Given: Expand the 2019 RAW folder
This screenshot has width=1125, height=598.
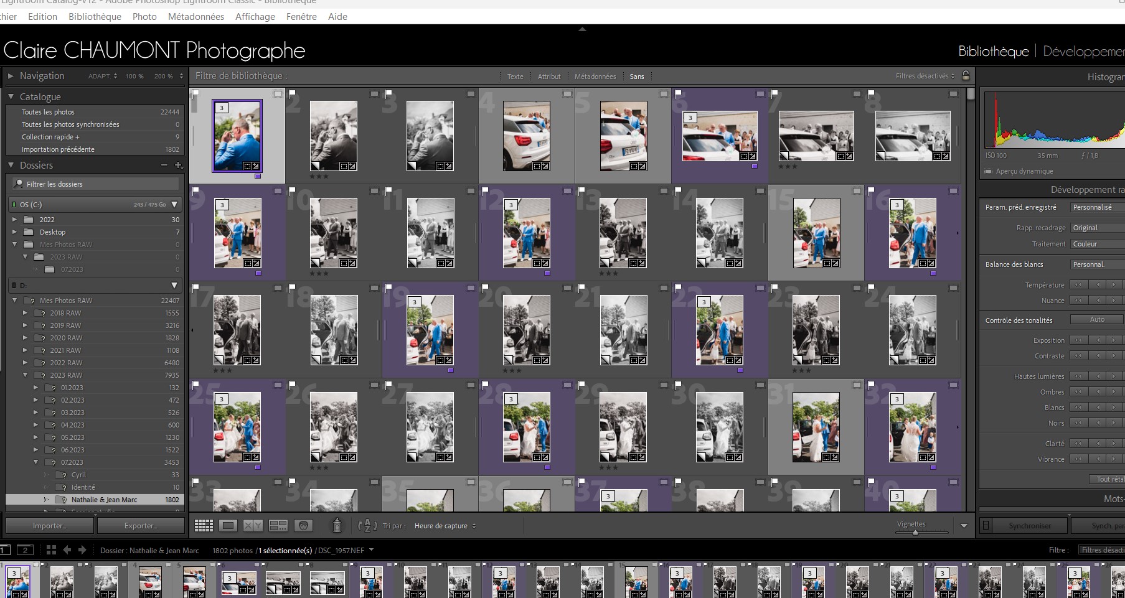Looking at the screenshot, I should click(x=25, y=325).
